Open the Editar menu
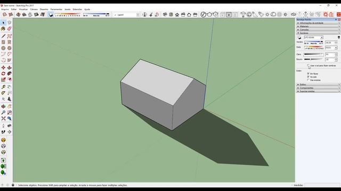 pos(14,10)
